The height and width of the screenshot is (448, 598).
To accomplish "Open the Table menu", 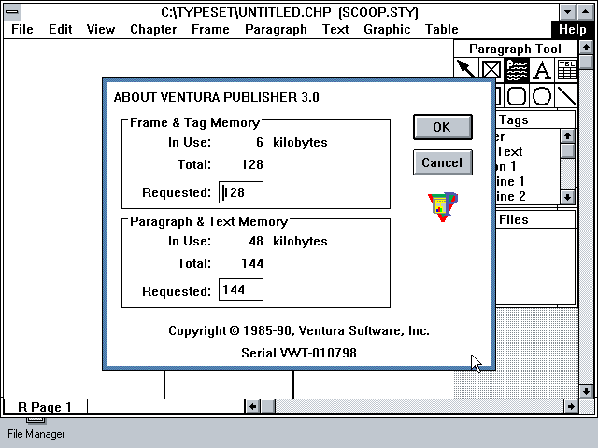I will pos(442,29).
